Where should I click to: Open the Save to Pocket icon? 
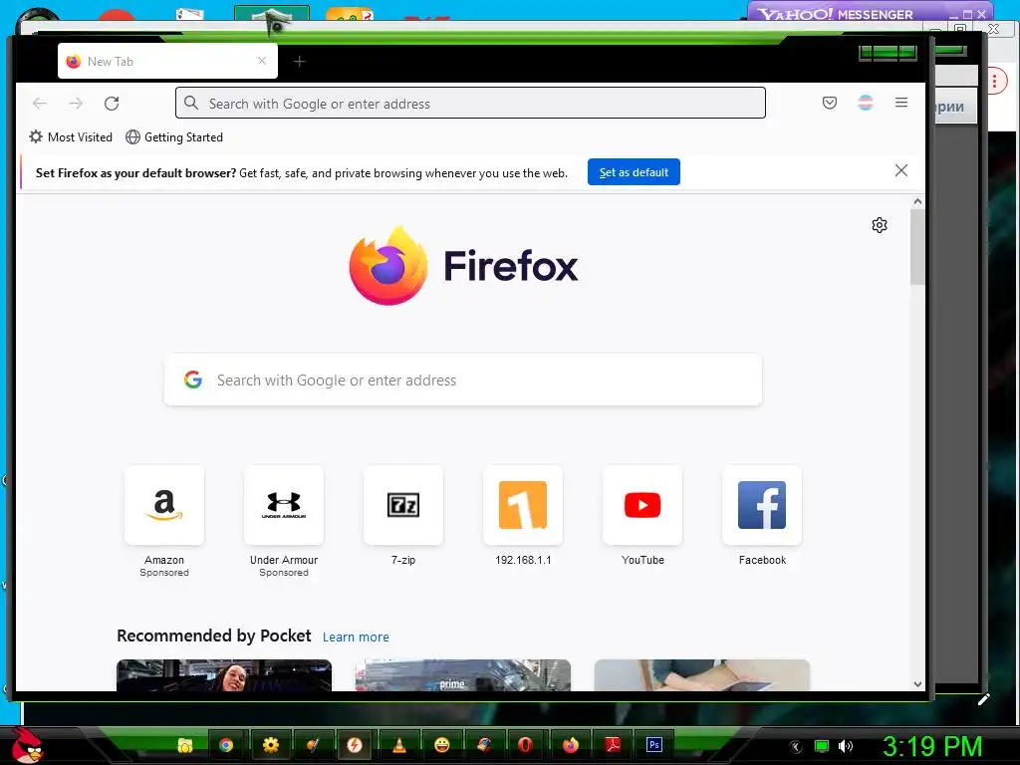(x=830, y=103)
